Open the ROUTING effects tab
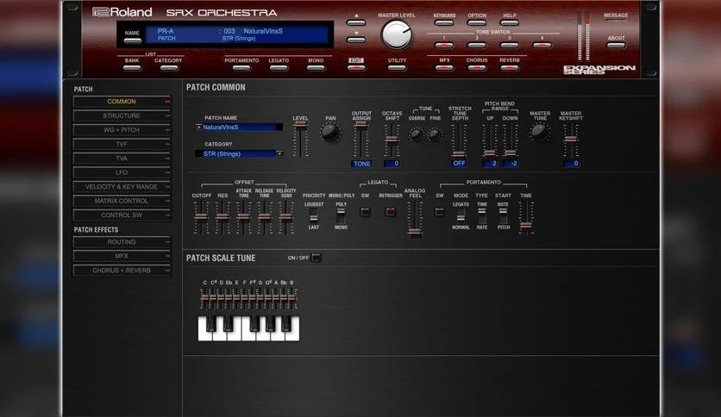This screenshot has height=417, width=721. 122,242
